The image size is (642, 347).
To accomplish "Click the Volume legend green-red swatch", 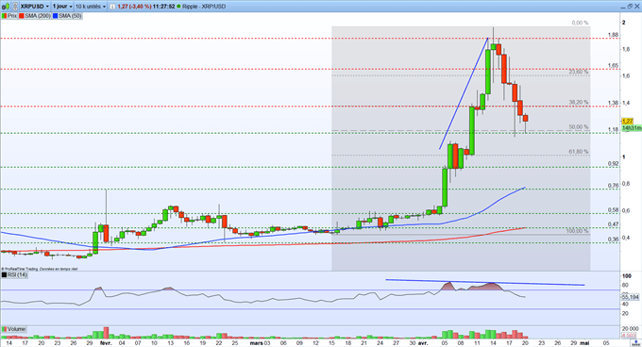I will tap(4, 329).
